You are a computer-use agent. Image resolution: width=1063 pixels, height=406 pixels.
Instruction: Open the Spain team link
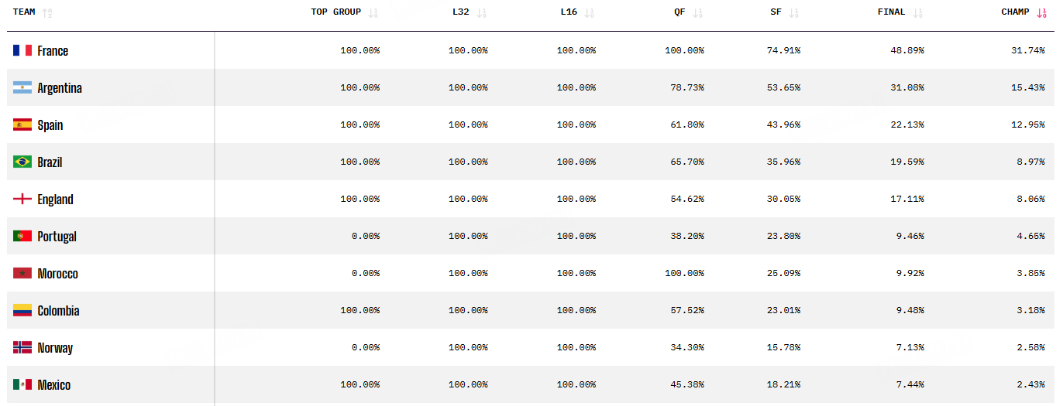(x=50, y=125)
